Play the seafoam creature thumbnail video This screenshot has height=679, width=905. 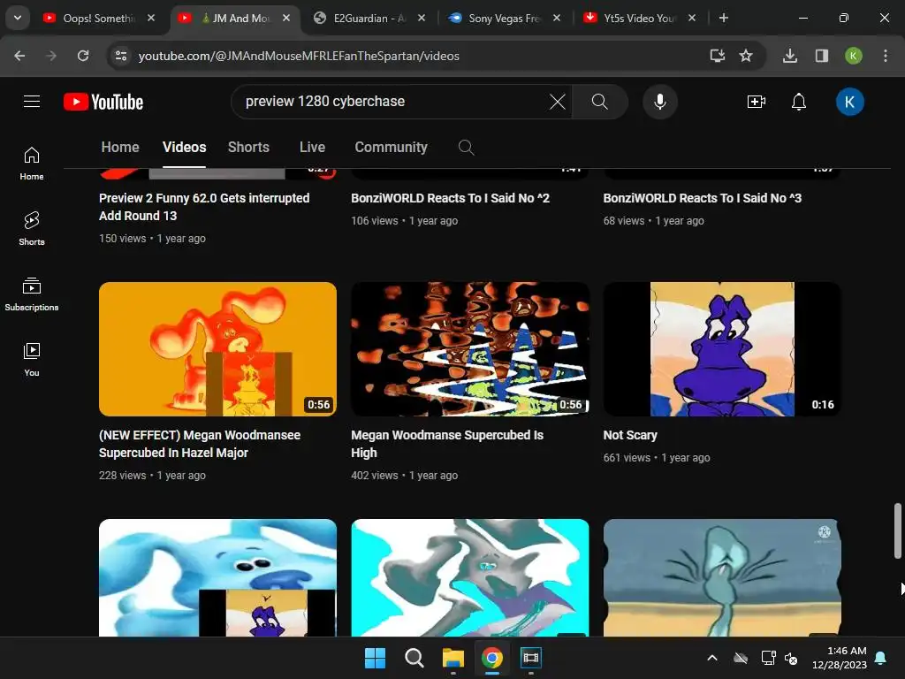coord(722,577)
